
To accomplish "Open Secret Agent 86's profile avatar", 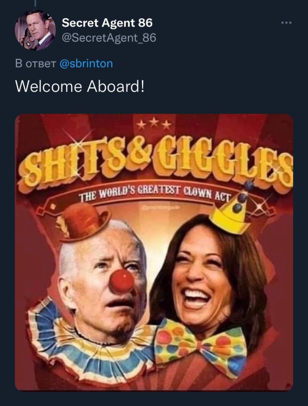I will click(35, 30).
